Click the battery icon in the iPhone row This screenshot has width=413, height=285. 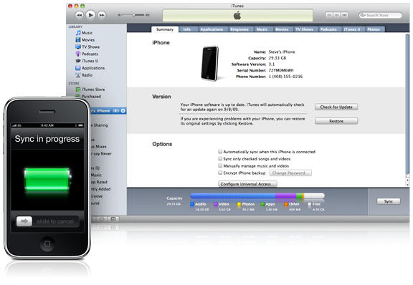click(116, 111)
